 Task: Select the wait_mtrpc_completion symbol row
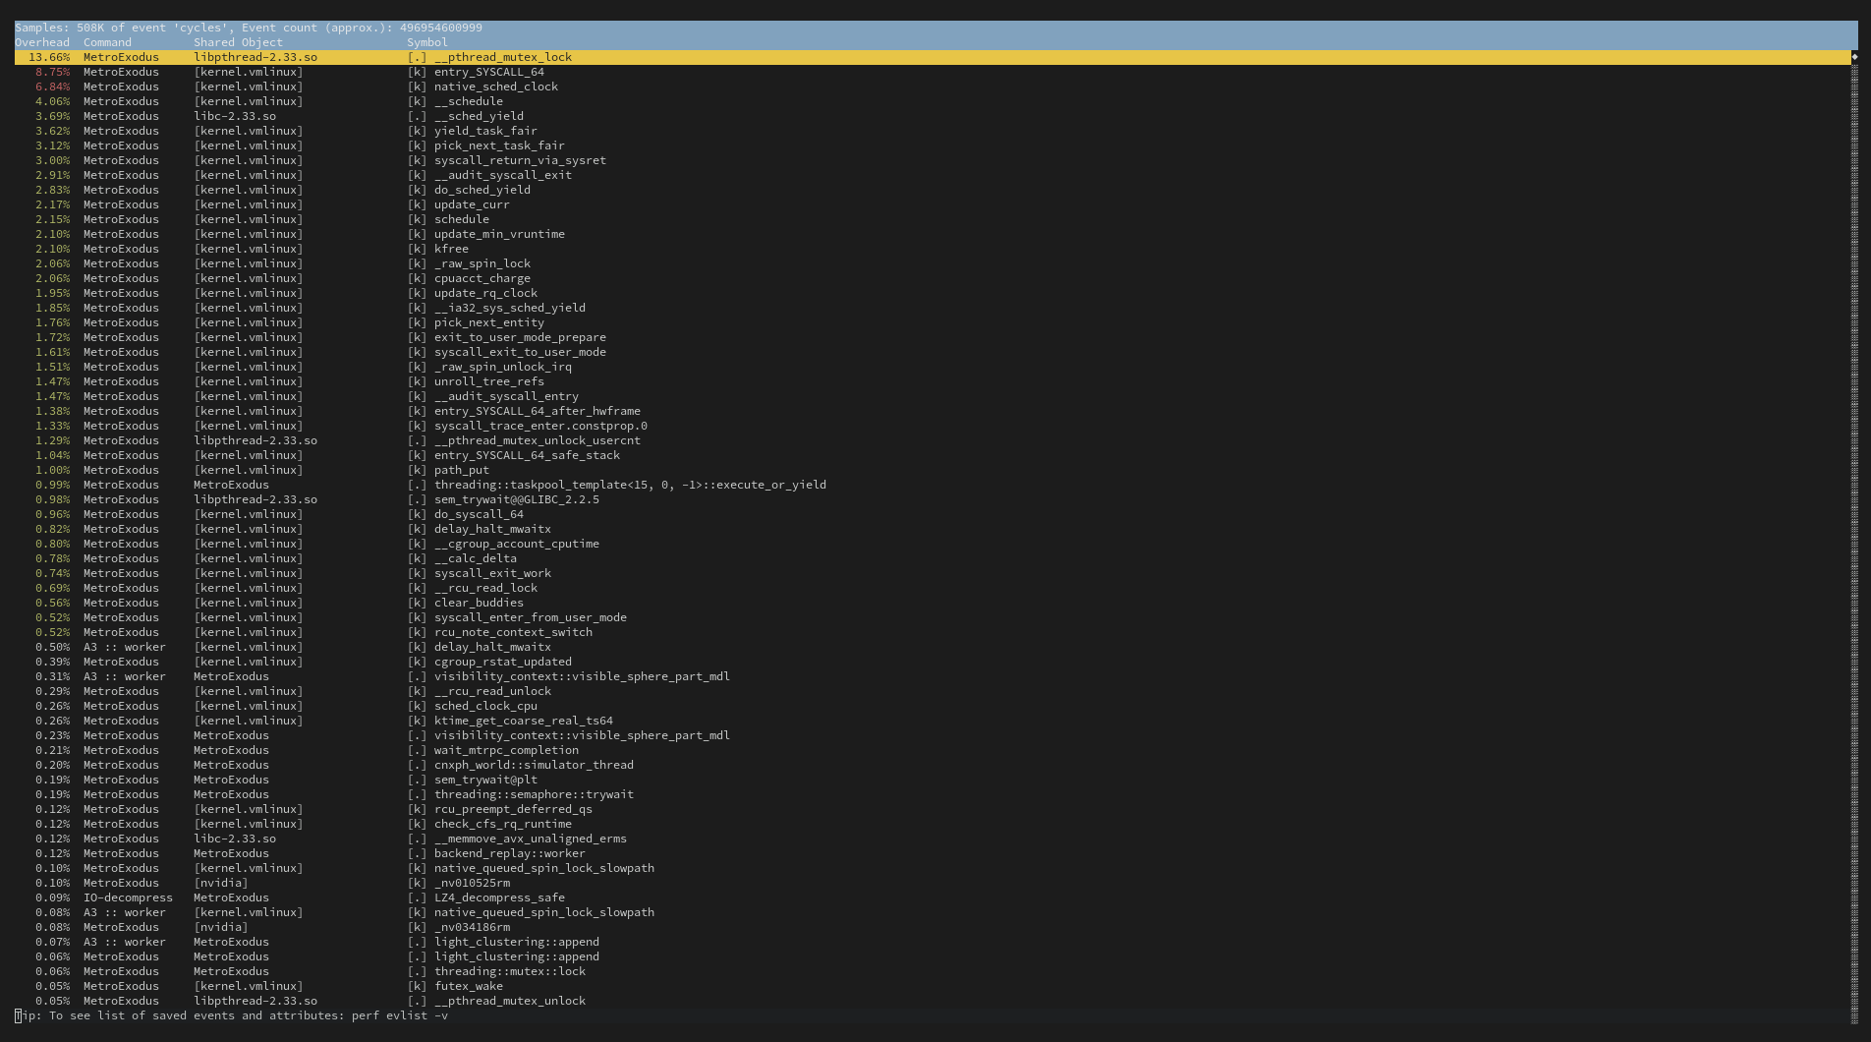click(506, 750)
